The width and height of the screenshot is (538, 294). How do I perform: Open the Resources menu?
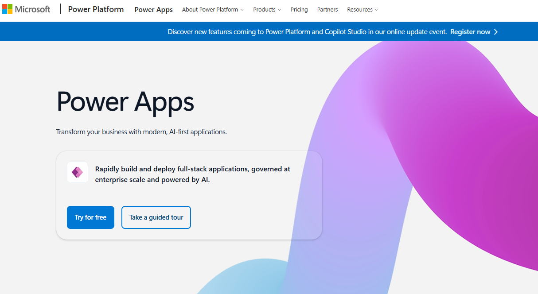360,9
